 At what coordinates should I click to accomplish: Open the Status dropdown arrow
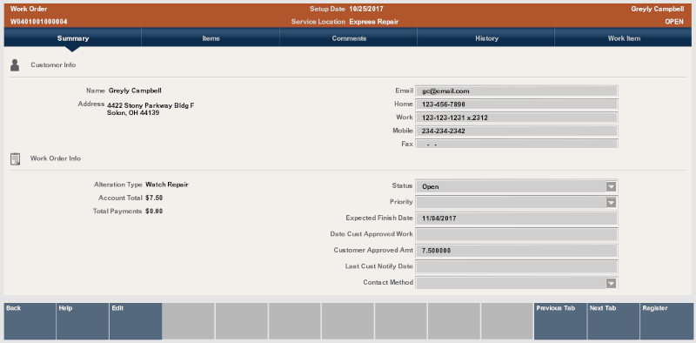pyautogui.click(x=611, y=186)
